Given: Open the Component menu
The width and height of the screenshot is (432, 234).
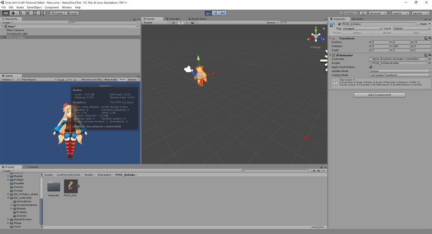Looking at the screenshot, I should coord(51,7).
